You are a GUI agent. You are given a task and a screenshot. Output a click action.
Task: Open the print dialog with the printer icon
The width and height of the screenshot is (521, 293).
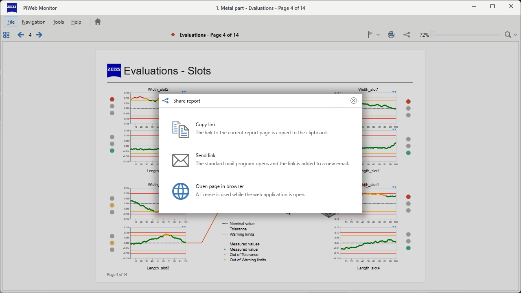pyautogui.click(x=391, y=35)
